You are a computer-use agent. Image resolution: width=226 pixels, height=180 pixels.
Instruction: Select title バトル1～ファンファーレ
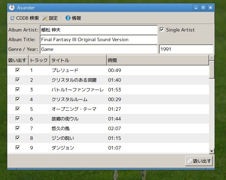(x=77, y=90)
